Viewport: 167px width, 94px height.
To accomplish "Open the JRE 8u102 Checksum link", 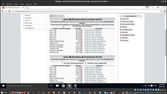I will click(61, 17).
